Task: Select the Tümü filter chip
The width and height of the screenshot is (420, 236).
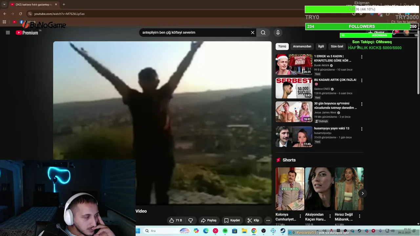Action: 282,46
